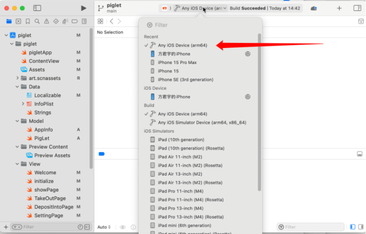
Task: Open the Auto variables scope dropdown
Action: coord(104,227)
